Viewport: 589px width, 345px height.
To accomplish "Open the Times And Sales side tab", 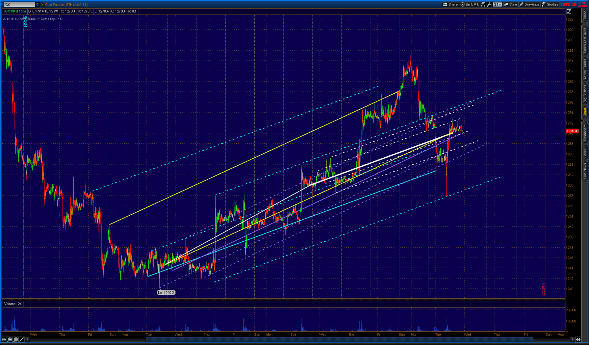I will [585, 41].
